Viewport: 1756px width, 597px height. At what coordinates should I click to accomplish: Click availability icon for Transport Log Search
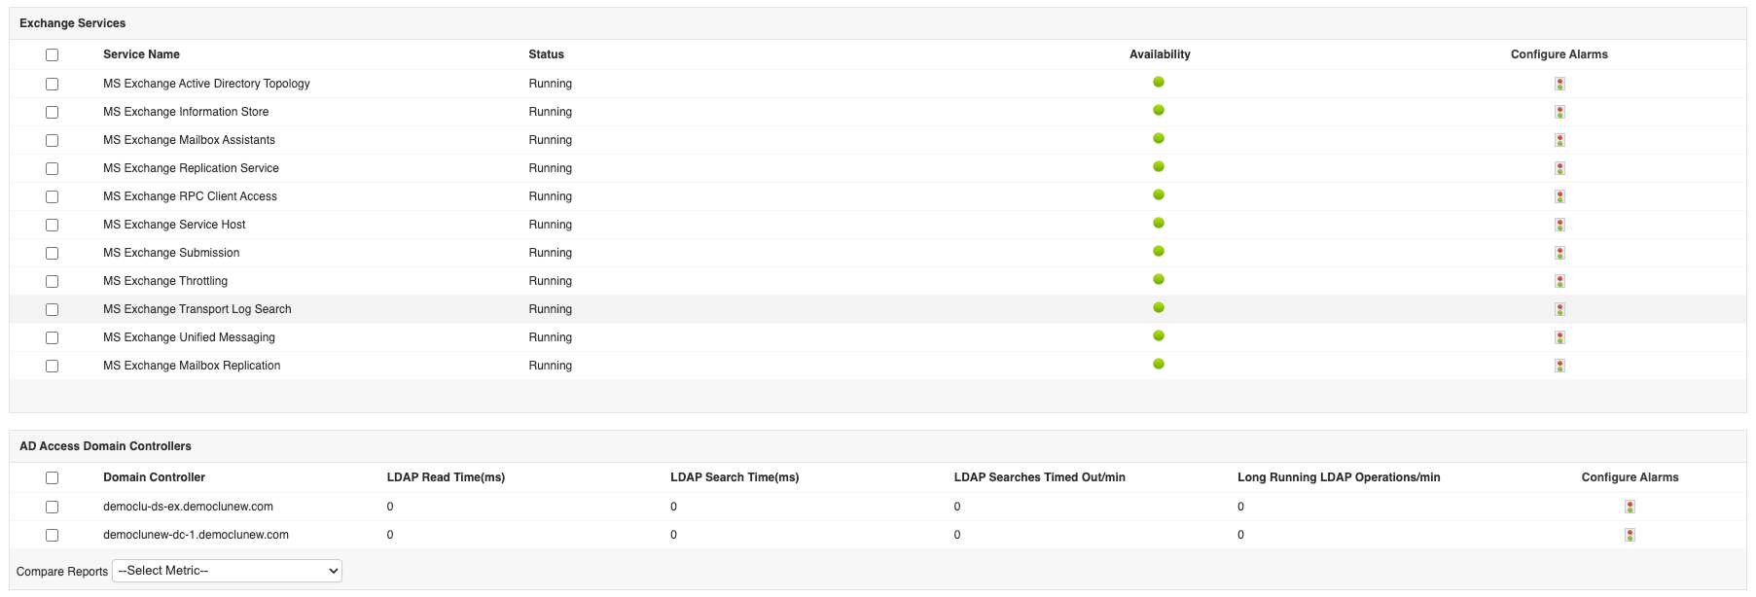point(1159,307)
